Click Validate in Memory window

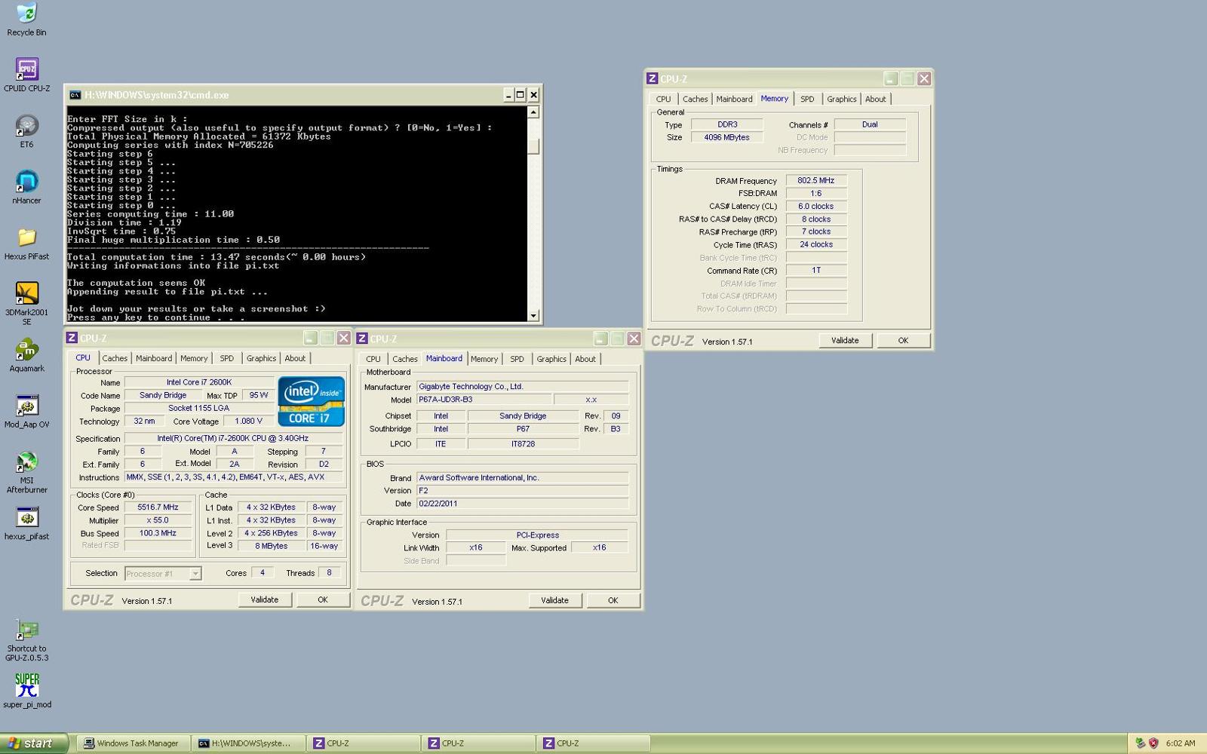click(845, 340)
